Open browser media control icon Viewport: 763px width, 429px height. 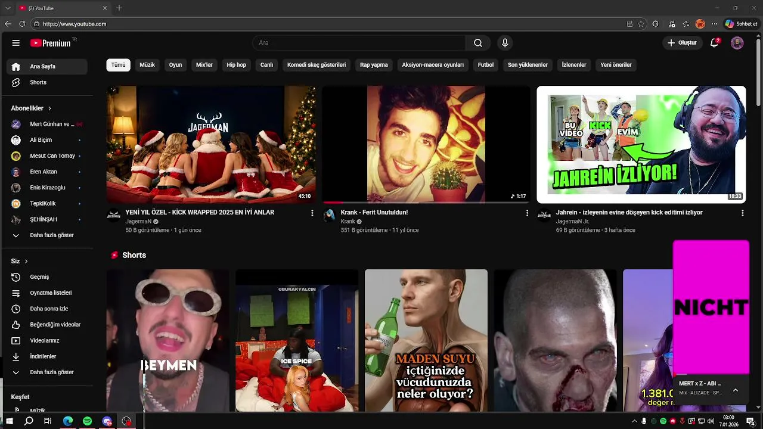coord(672,24)
